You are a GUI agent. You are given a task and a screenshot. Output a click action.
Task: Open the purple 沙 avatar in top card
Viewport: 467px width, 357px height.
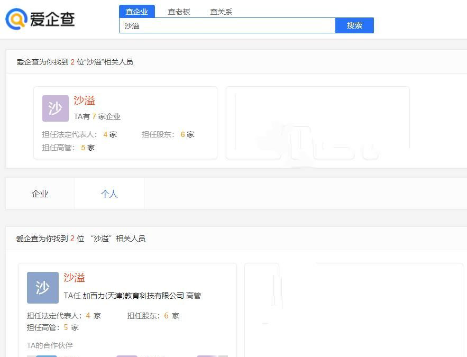point(56,108)
